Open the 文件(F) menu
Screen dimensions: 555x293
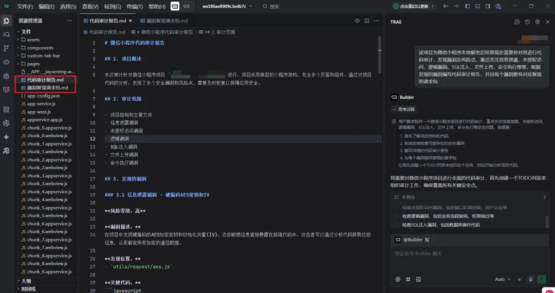(x=25, y=6)
